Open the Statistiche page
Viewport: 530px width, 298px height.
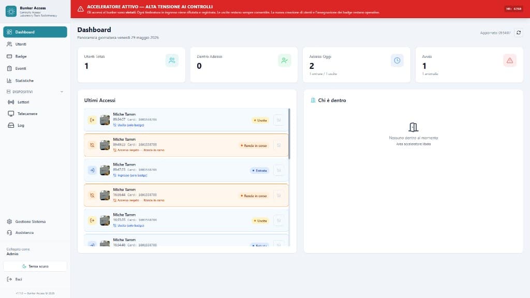[35, 81]
